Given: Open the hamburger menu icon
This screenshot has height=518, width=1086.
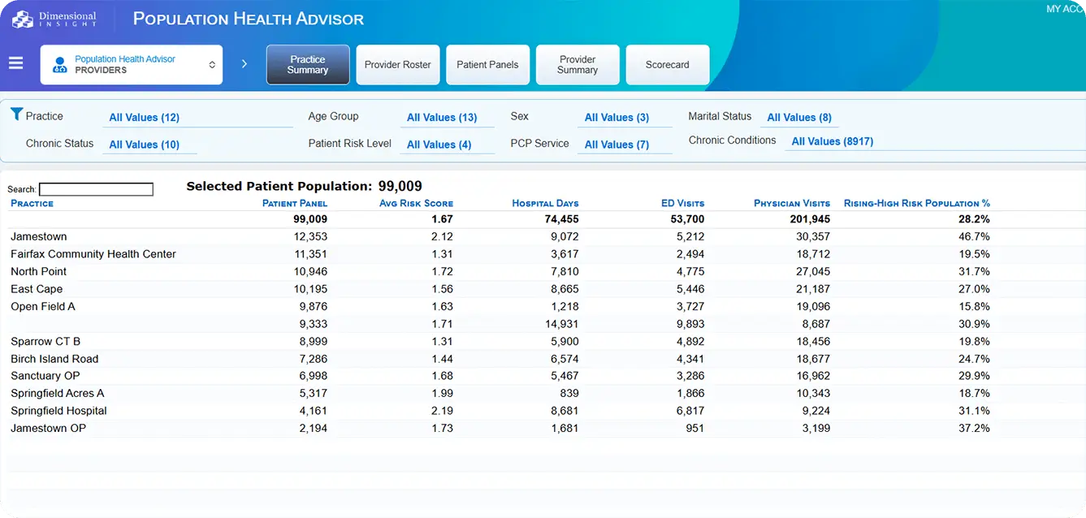Looking at the screenshot, I should tap(16, 63).
